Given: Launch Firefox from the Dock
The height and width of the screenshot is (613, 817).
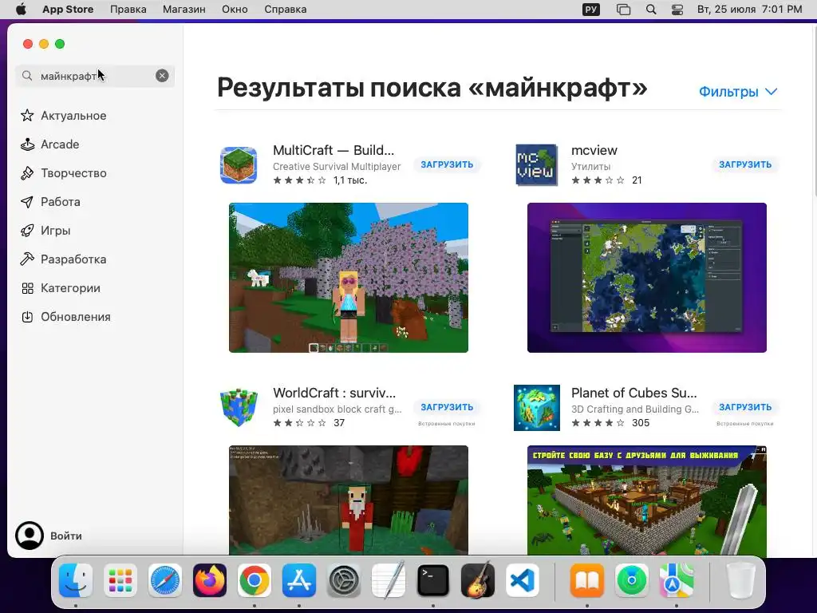Looking at the screenshot, I should 210,580.
